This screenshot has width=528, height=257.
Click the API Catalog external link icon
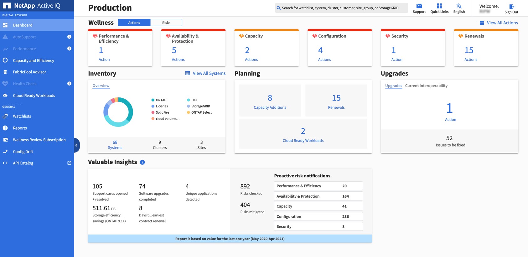coord(69,163)
